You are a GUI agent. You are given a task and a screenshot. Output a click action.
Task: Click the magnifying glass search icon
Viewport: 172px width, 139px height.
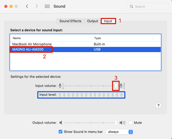[x=131, y=7]
